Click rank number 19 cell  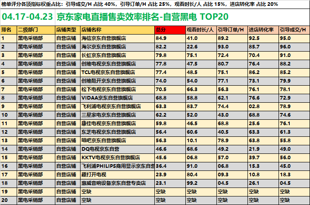(9, 192)
